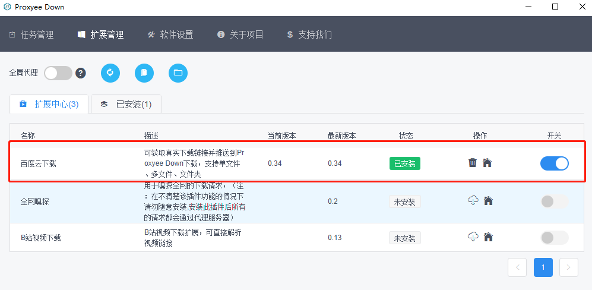Click the 当前版本 column header

(x=282, y=135)
